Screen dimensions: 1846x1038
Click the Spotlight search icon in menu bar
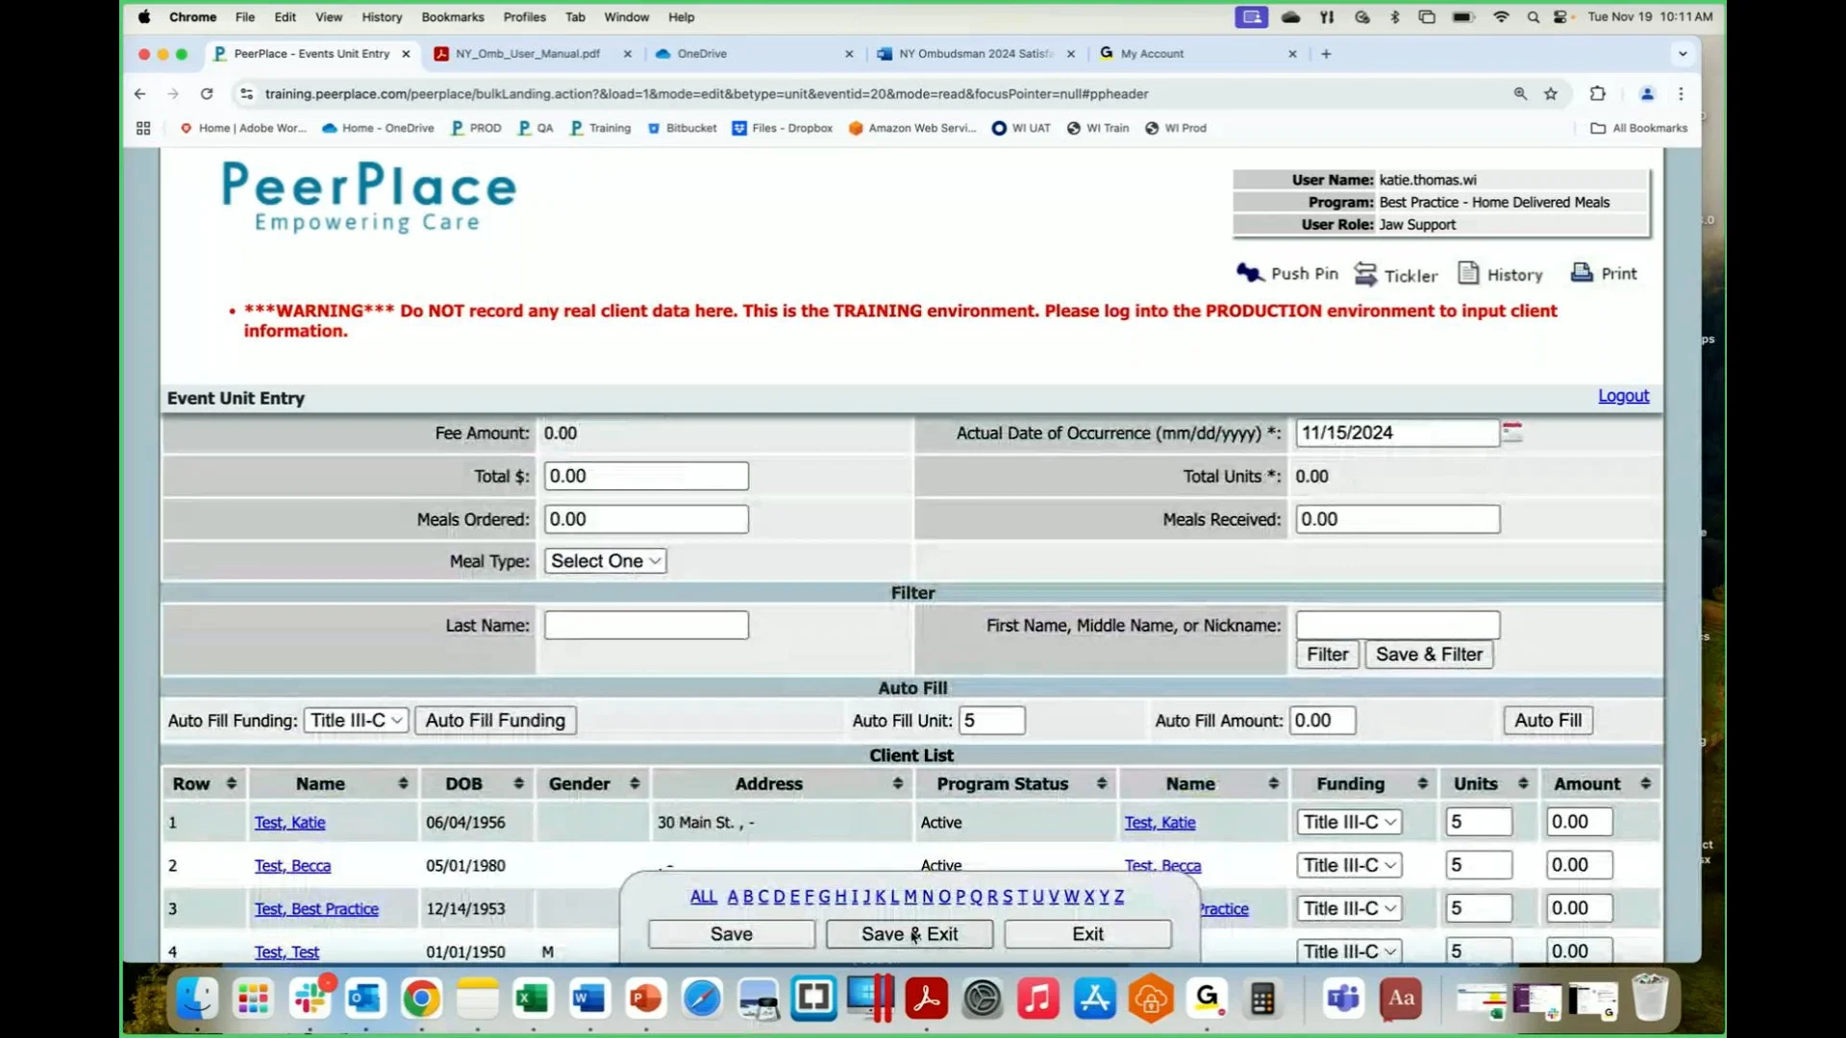[1533, 16]
